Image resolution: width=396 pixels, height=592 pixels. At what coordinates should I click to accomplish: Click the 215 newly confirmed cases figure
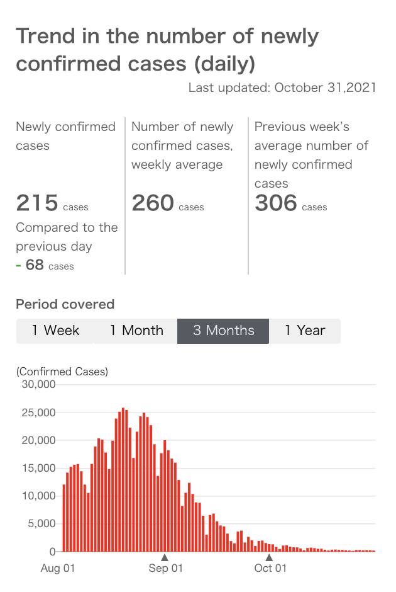(x=36, y=203)
